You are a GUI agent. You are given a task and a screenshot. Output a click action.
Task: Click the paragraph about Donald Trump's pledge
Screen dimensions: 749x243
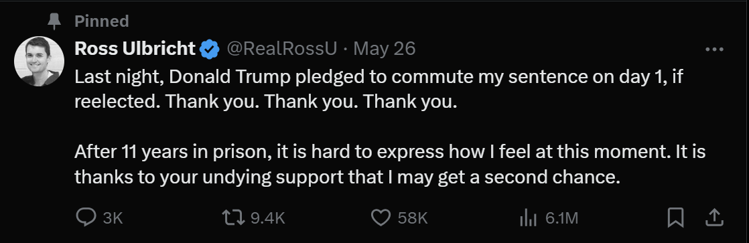[x=379, y=89]
